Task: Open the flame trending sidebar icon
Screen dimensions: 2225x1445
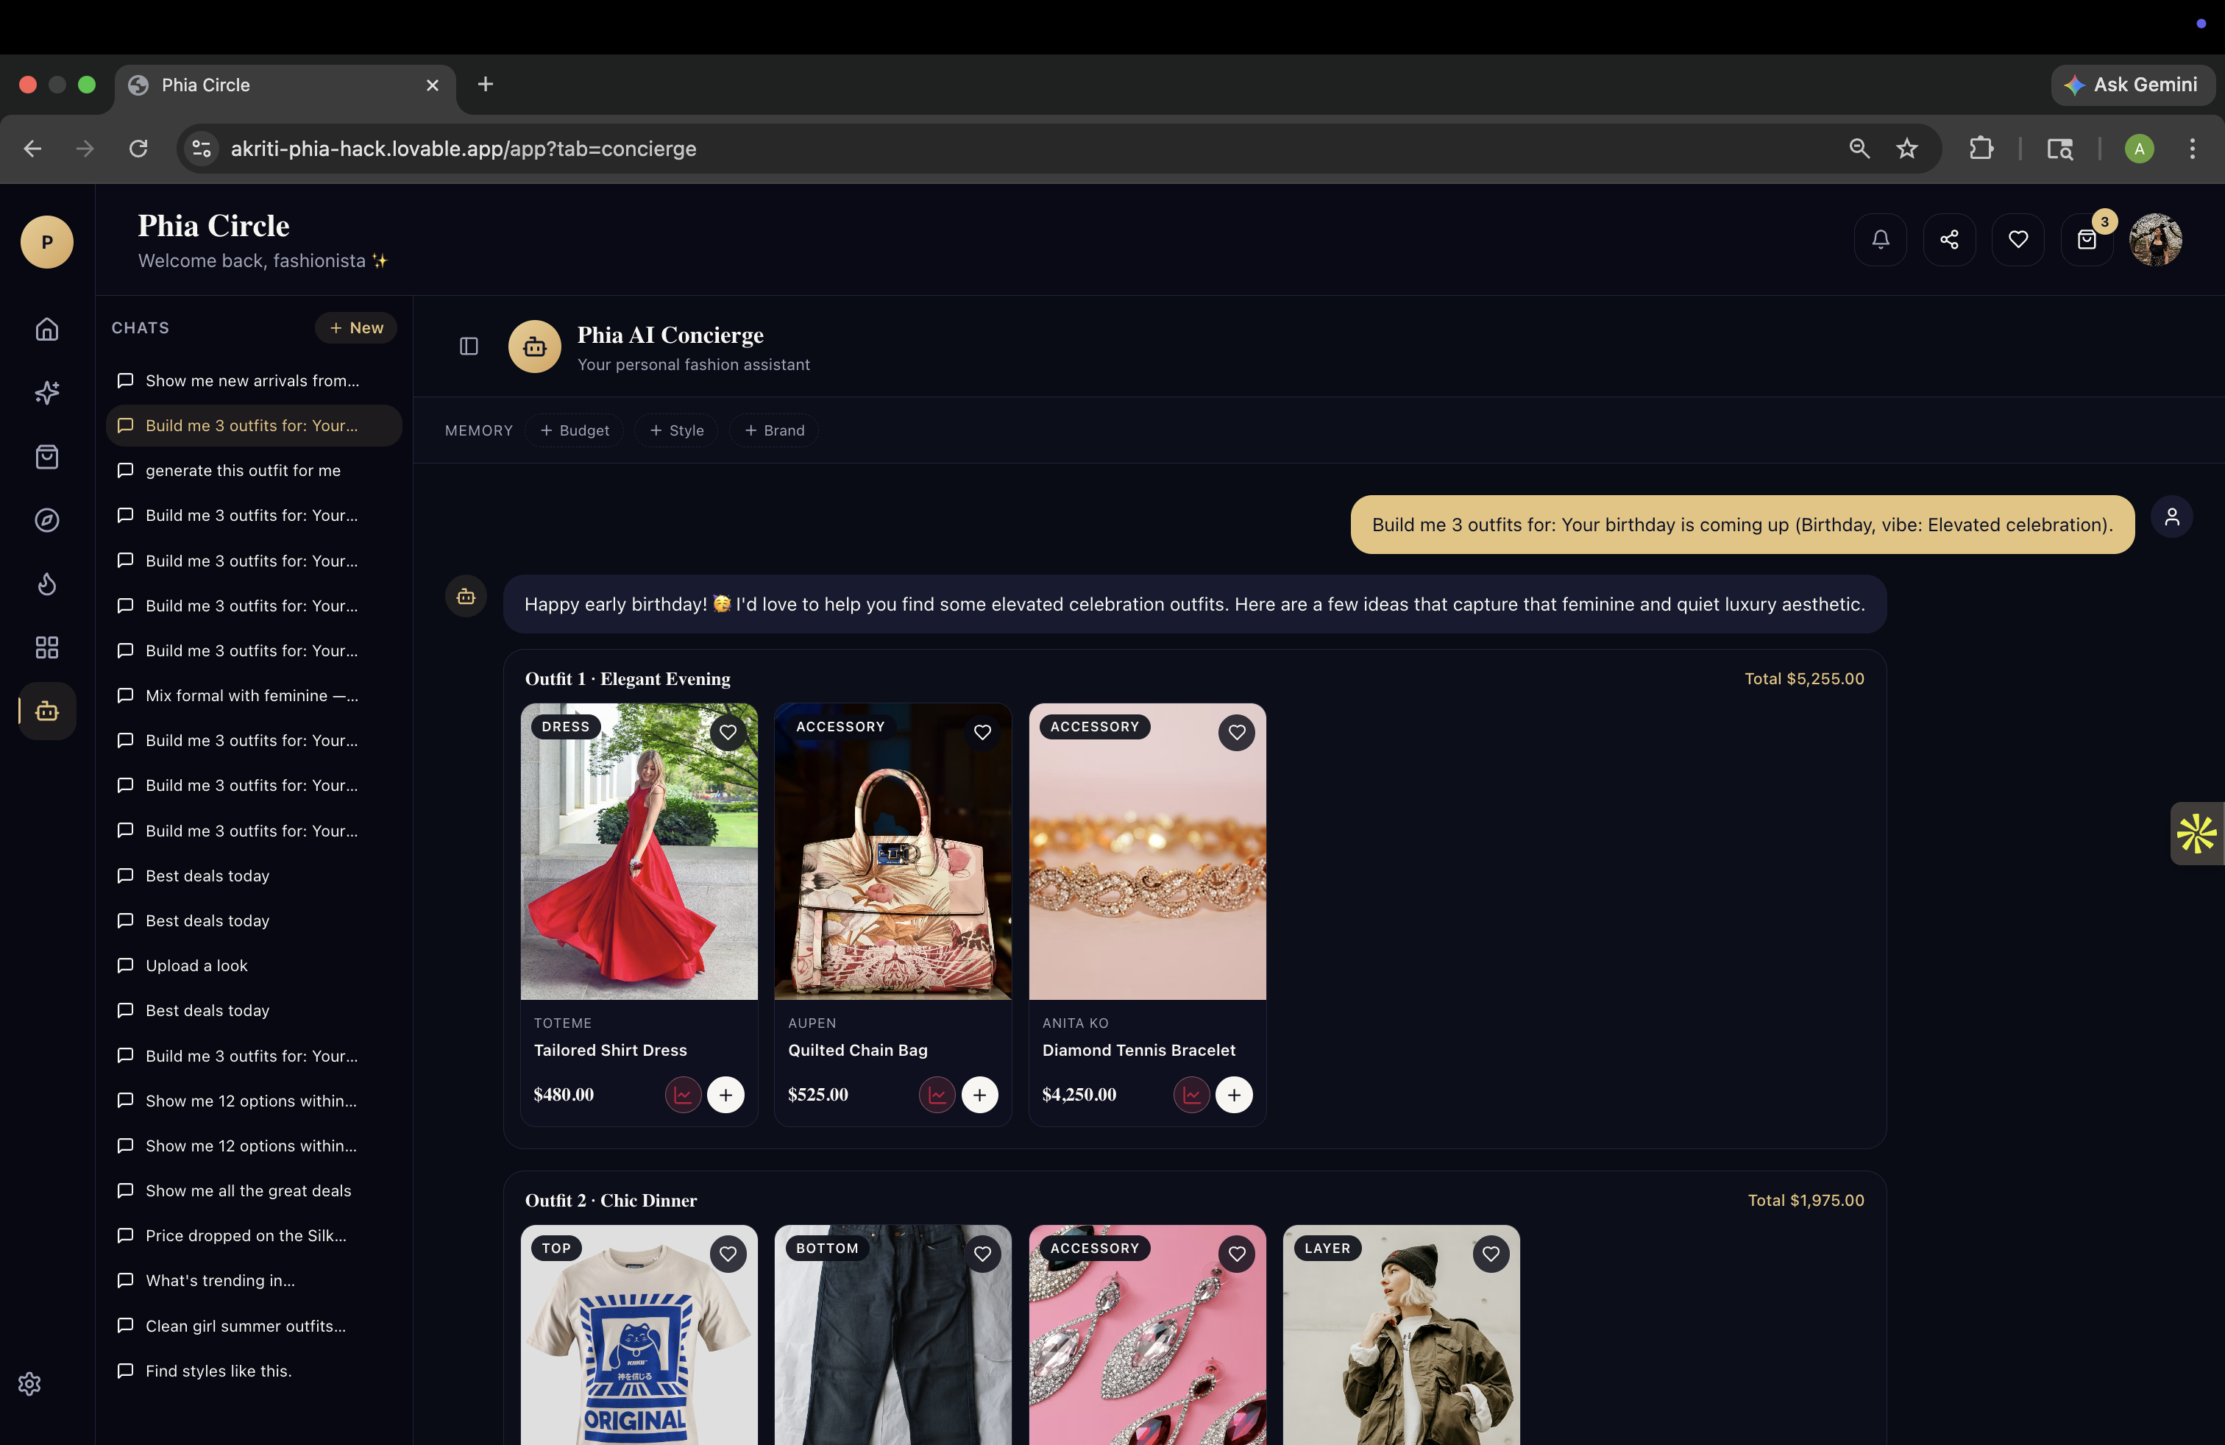Action: [47, 584]
